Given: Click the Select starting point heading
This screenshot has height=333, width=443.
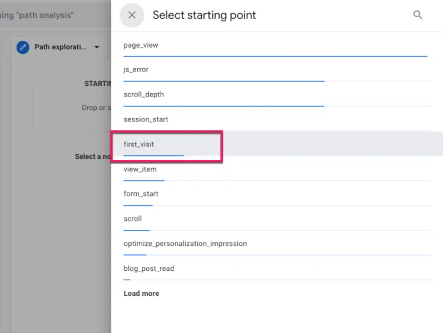Looking at the screenshot, I should 204,15.
